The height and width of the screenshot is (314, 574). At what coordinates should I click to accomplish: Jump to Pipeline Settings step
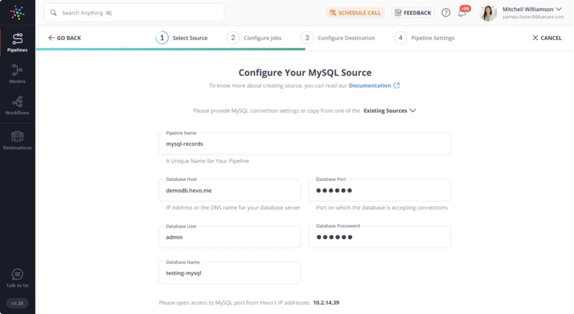(x=425, y=38)
